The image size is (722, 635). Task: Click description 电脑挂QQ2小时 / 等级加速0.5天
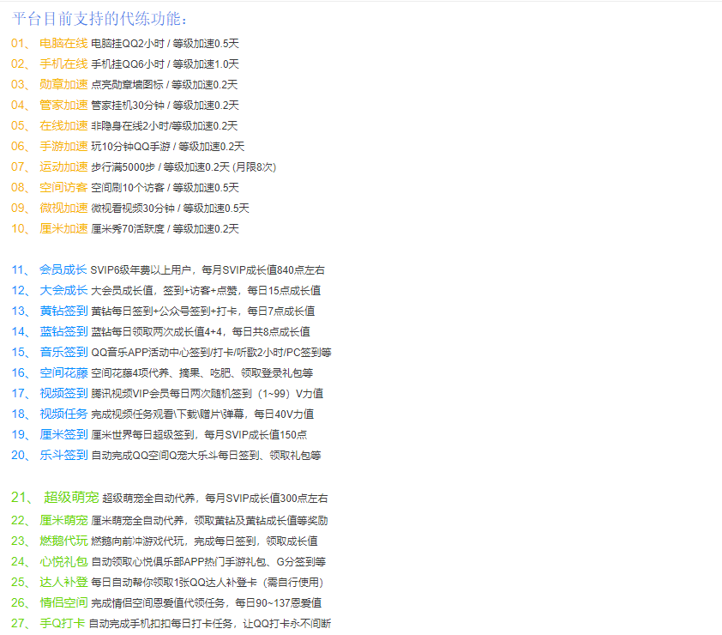(x=165, y=43)
